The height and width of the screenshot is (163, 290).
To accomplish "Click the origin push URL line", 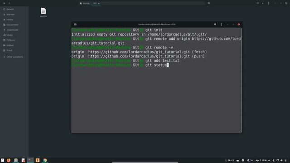I will coord(138,56).
